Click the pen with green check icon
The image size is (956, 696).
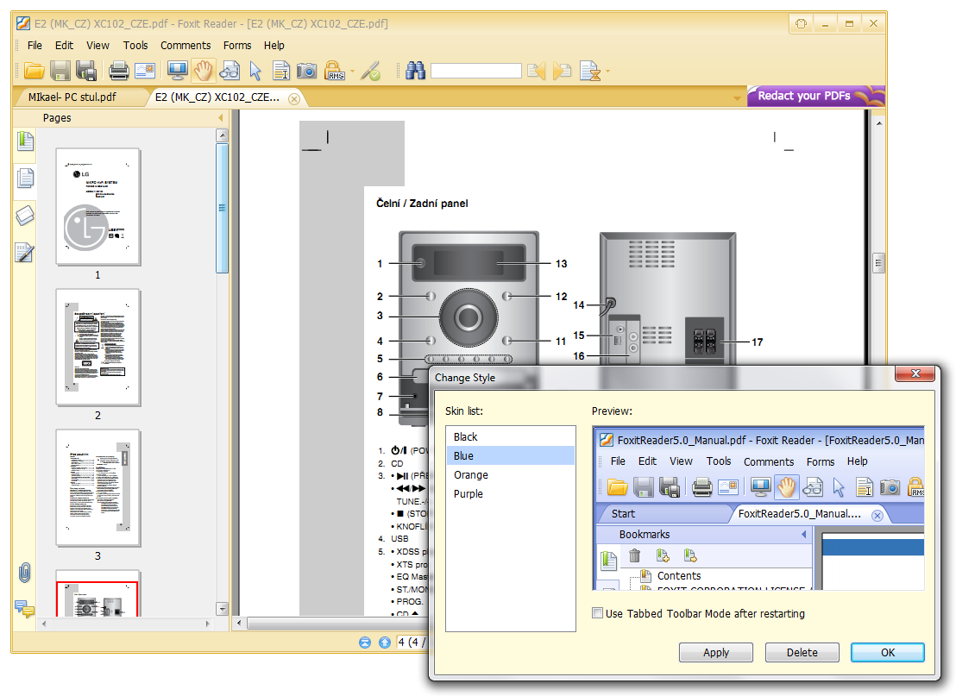[371, 72]
